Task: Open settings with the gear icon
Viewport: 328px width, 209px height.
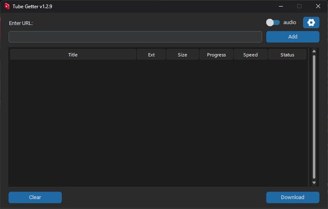Action: click(x=311, y=23)
